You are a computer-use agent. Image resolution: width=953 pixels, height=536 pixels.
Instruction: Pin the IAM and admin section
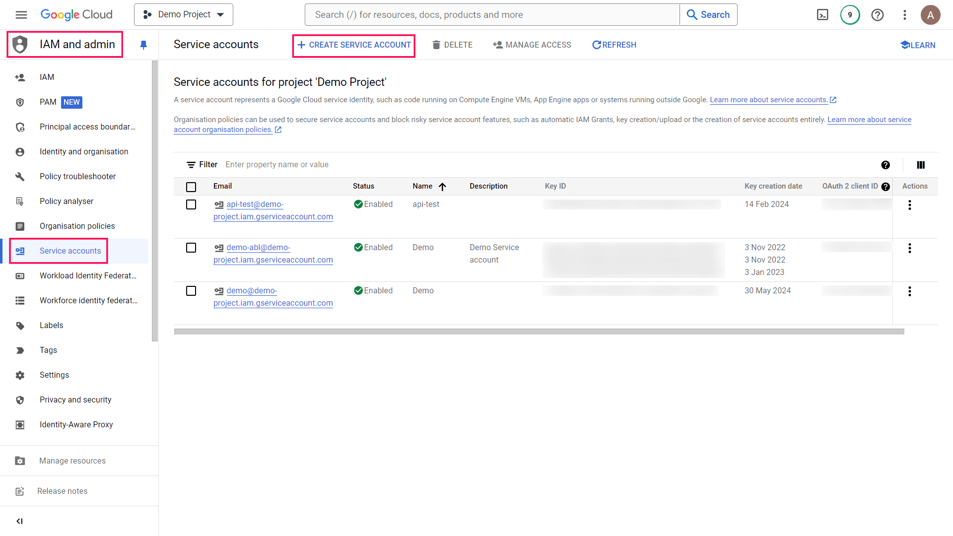pos(143,45)
